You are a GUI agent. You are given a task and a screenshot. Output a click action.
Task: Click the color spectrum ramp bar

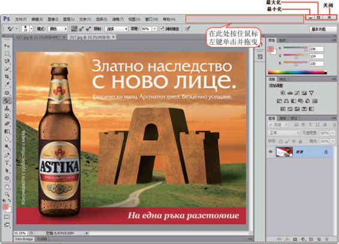click(297, 72)
